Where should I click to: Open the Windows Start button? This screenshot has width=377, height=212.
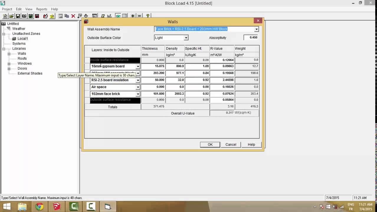click(7, 207)
